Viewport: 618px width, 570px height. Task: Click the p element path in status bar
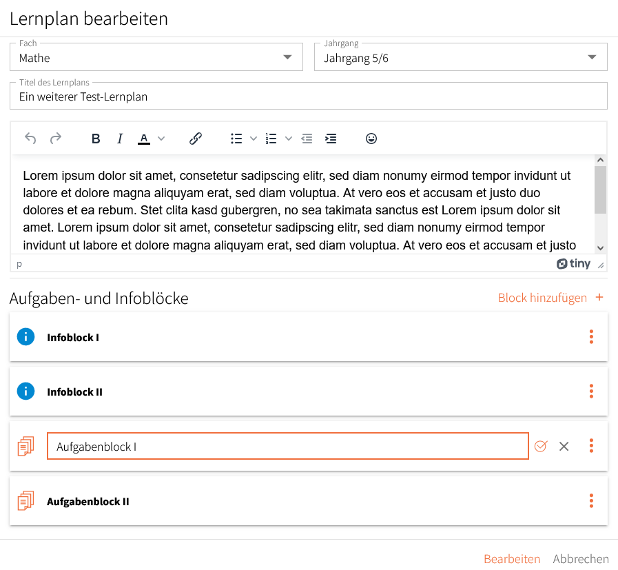click(19, 264)
